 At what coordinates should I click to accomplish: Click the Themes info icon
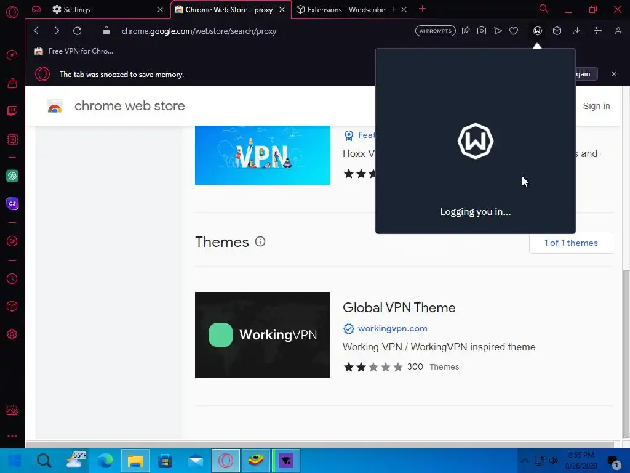coord(260,241)
